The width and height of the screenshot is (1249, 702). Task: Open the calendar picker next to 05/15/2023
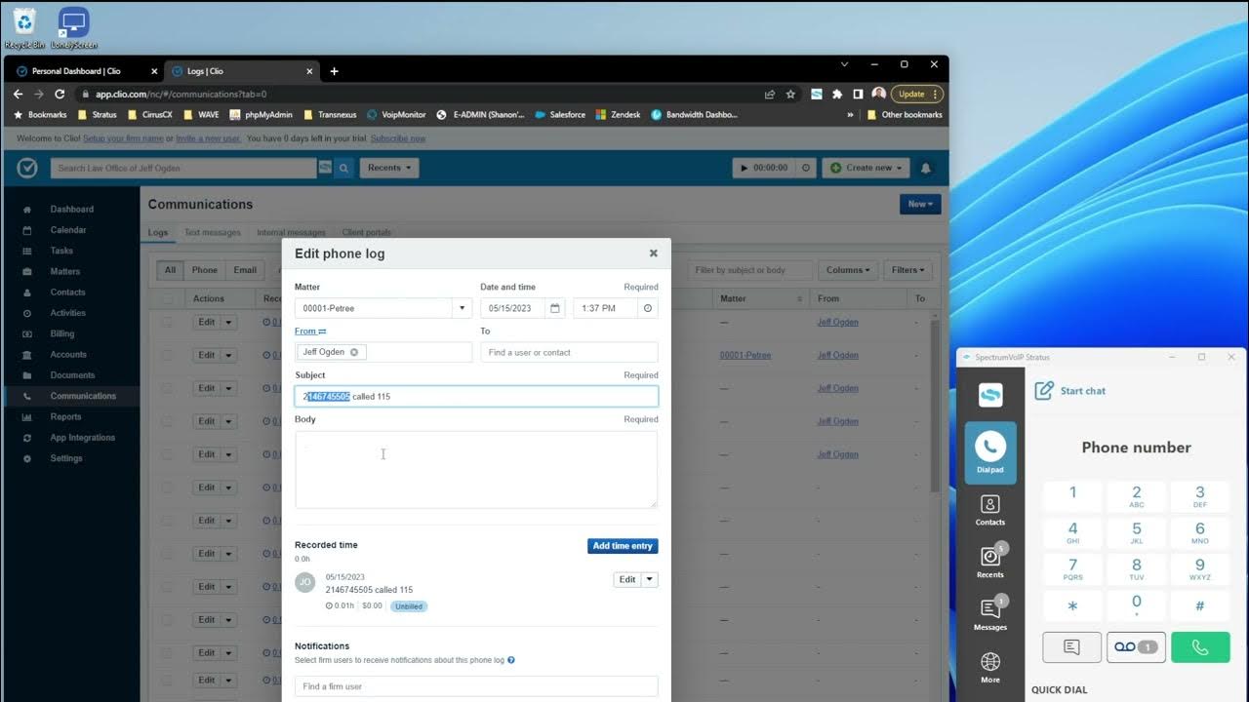coord(555,308)
